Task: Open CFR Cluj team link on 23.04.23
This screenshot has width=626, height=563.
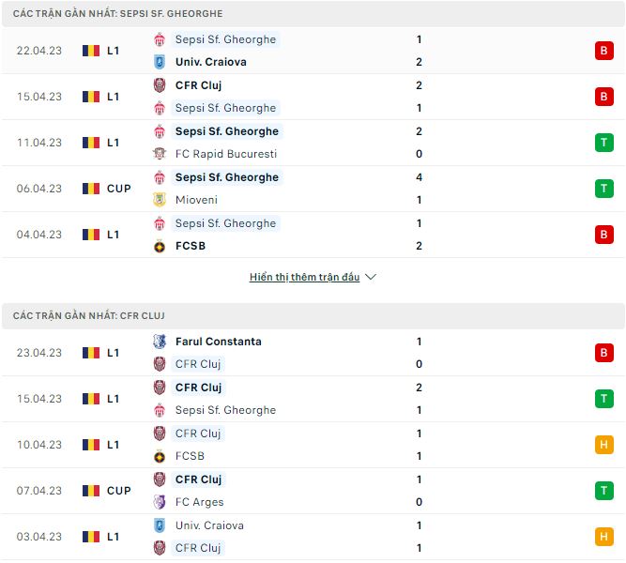Action: click(x=198, y=364)
